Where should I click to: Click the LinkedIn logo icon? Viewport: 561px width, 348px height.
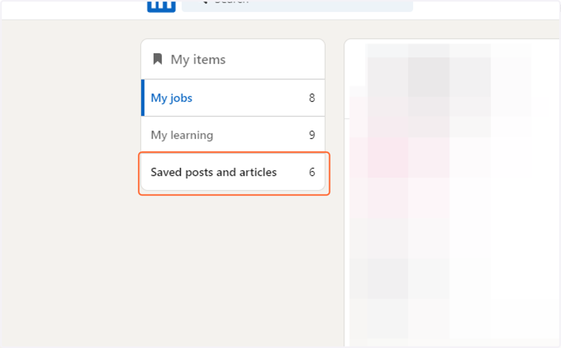pos(161,6)
